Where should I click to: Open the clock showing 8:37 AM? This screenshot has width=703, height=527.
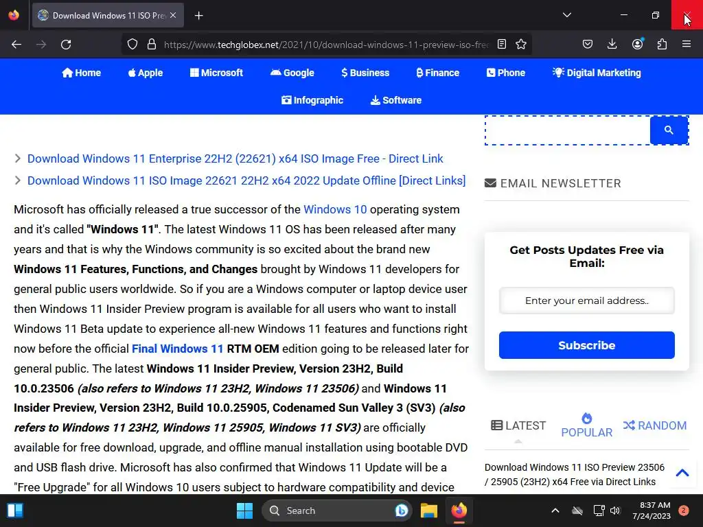[x=652, y=511]
